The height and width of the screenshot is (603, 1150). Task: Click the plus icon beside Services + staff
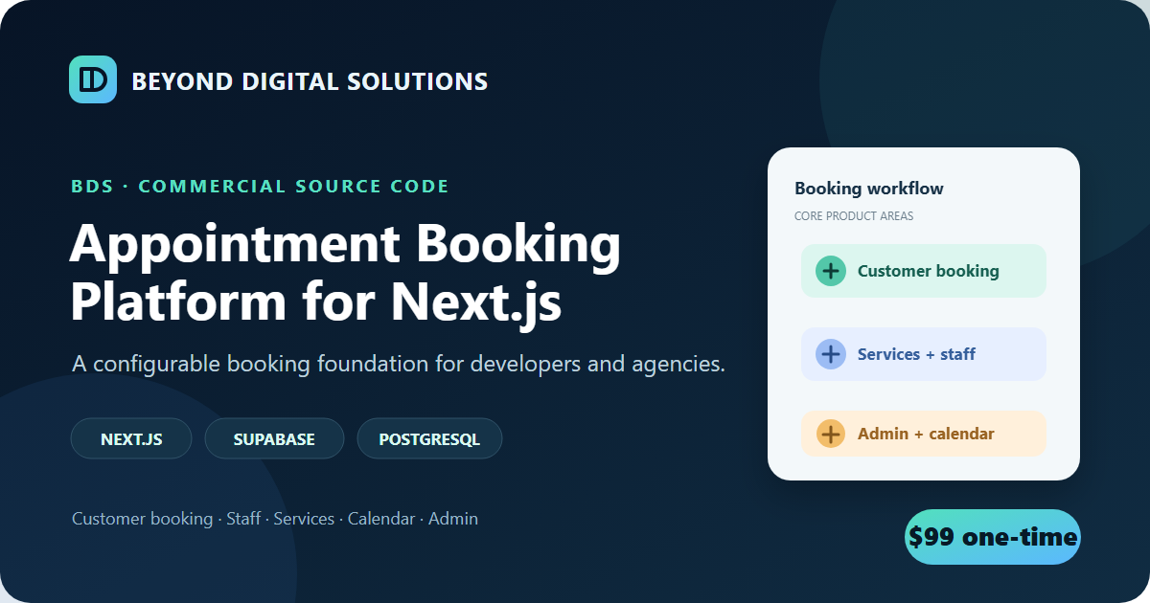pos(831,354)
